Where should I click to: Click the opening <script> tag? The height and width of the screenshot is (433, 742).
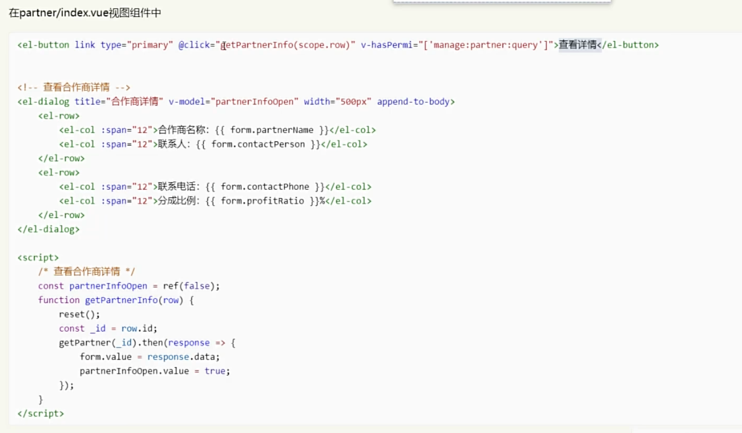[38, 257]
